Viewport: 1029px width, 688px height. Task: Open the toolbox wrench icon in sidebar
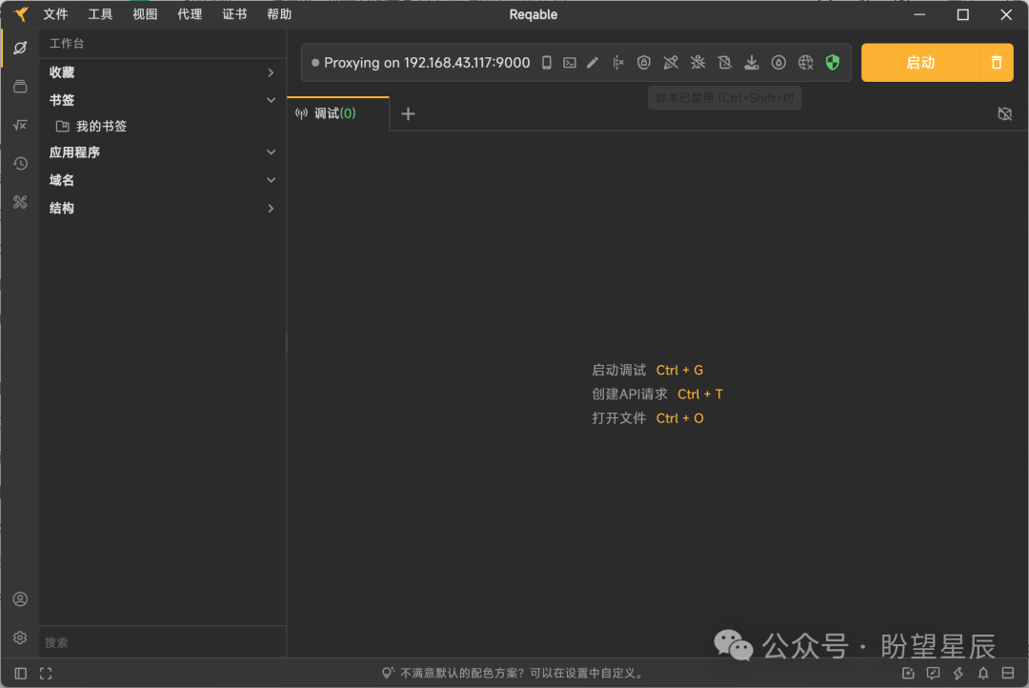click(20, 202)
